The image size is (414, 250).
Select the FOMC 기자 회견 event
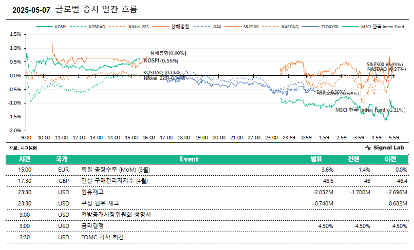(x=102, y=237)
